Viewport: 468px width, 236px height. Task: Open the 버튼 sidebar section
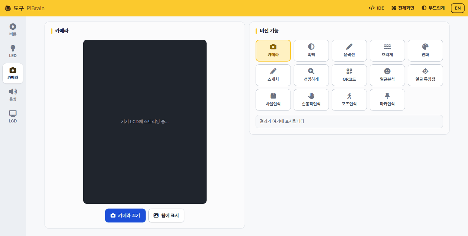pos(13,30)
